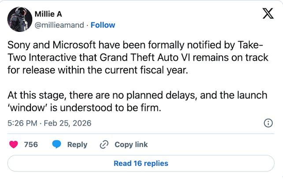Open Millie A's astronaut profile avatar

(x=19, y=19)
